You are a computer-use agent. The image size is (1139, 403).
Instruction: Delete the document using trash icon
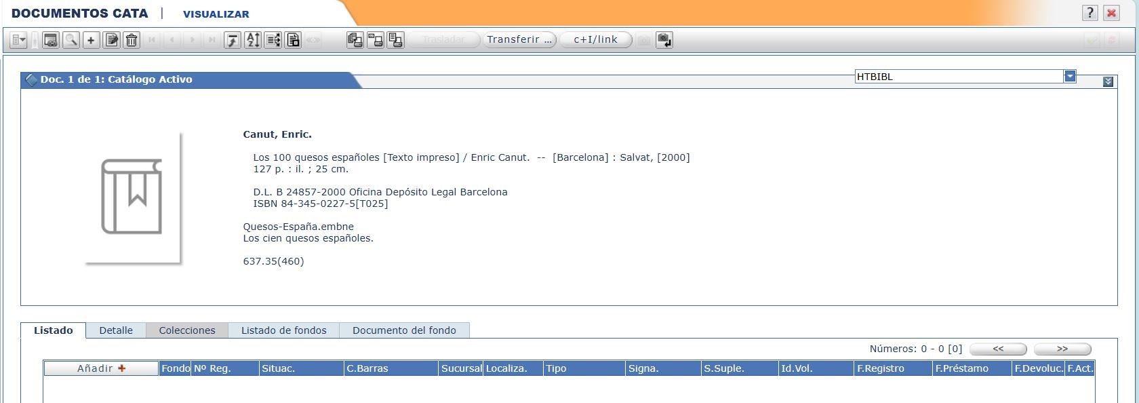point(132,40)
